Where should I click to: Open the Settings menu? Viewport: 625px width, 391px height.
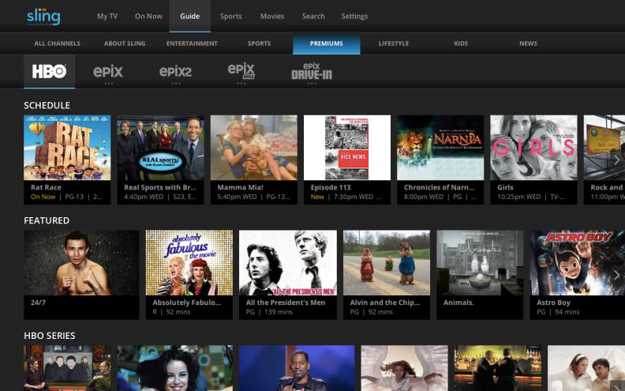coord(354,17)
